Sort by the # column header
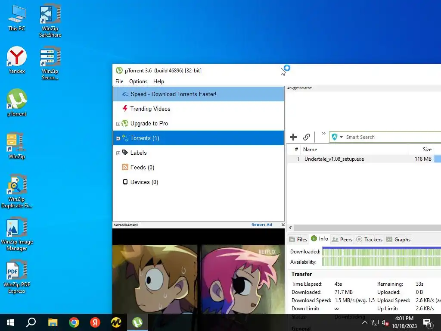Image resolution: width=441 pixels, height=331 pixels. pos(294,150)
